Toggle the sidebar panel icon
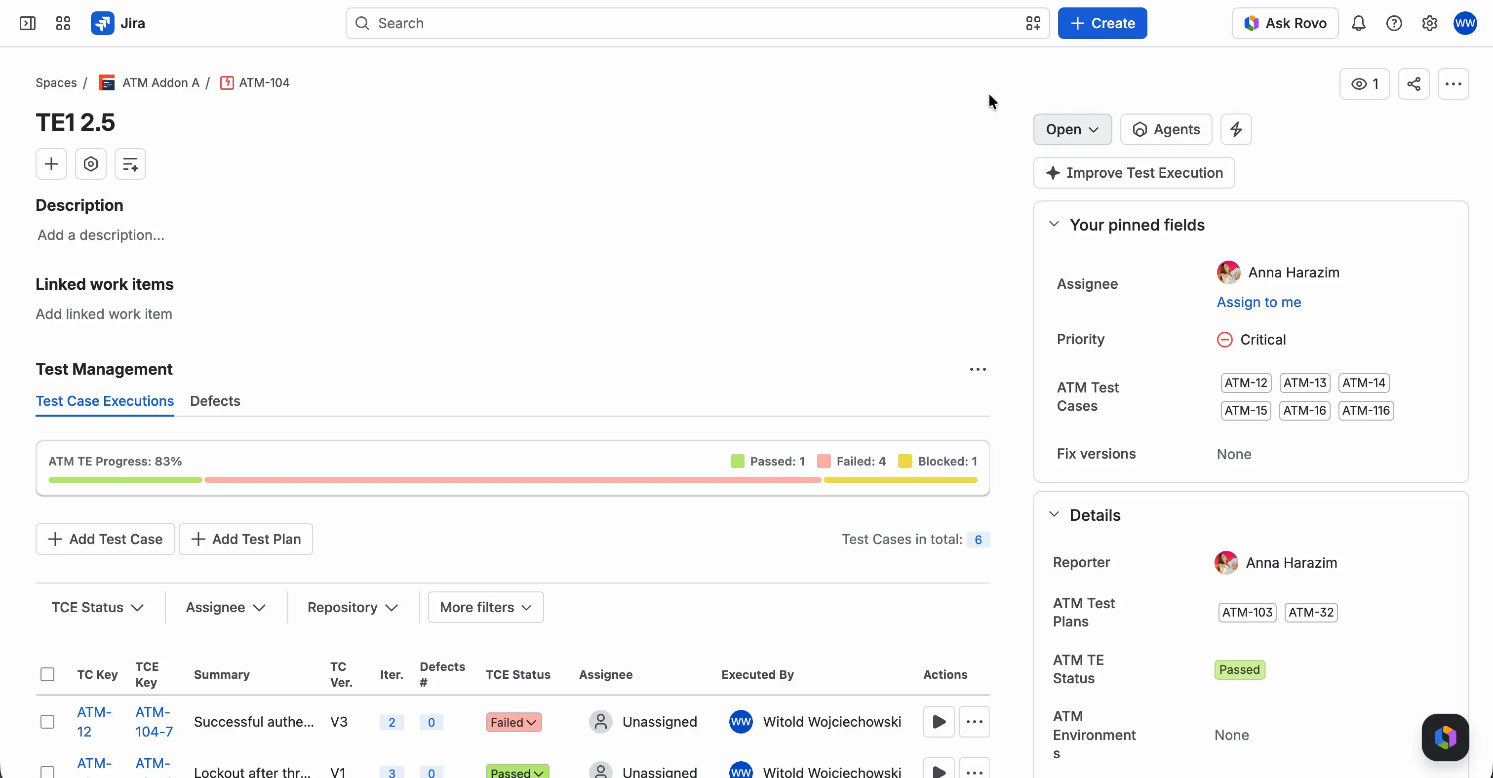Image resolution: width=1493 pixels, height=778 pixels. pos(27,23)
